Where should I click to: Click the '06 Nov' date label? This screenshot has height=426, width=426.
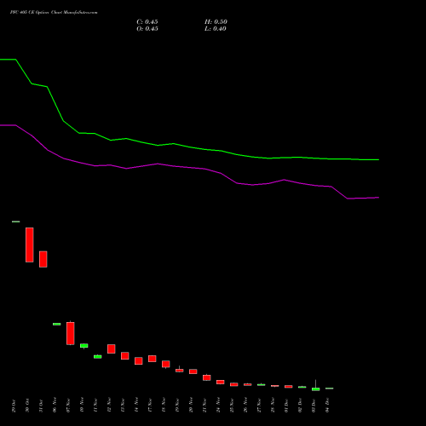(55, 406)
